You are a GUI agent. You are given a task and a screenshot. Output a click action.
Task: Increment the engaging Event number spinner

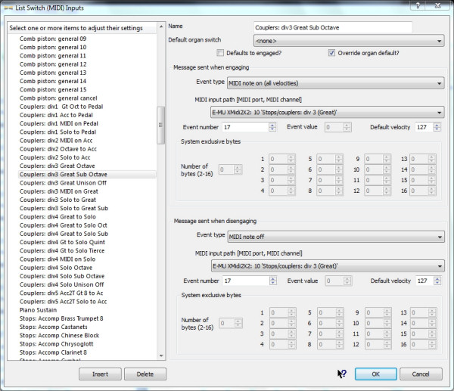pyautogui.click(x=271, y=124)
